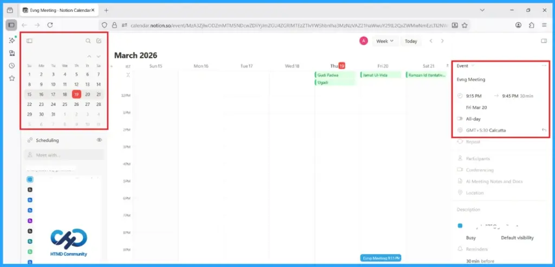Open the Week view dropdown
The image size is (555, 267).
(385, 41)
